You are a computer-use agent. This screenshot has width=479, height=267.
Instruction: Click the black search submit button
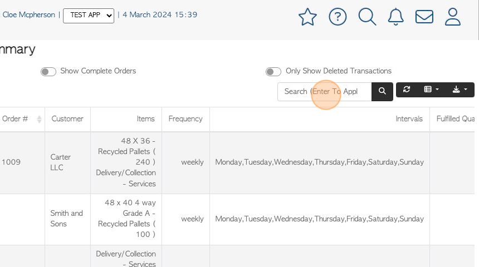click(382, 92)
